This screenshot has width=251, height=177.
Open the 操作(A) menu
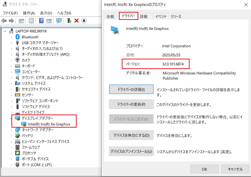(29, 13)
